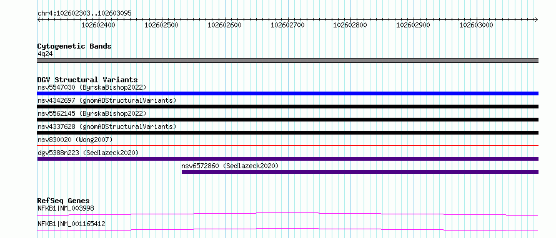Select the thin red nsv830020 variant line
This screenshot has width=556, height=238.
tap(288, 145)
